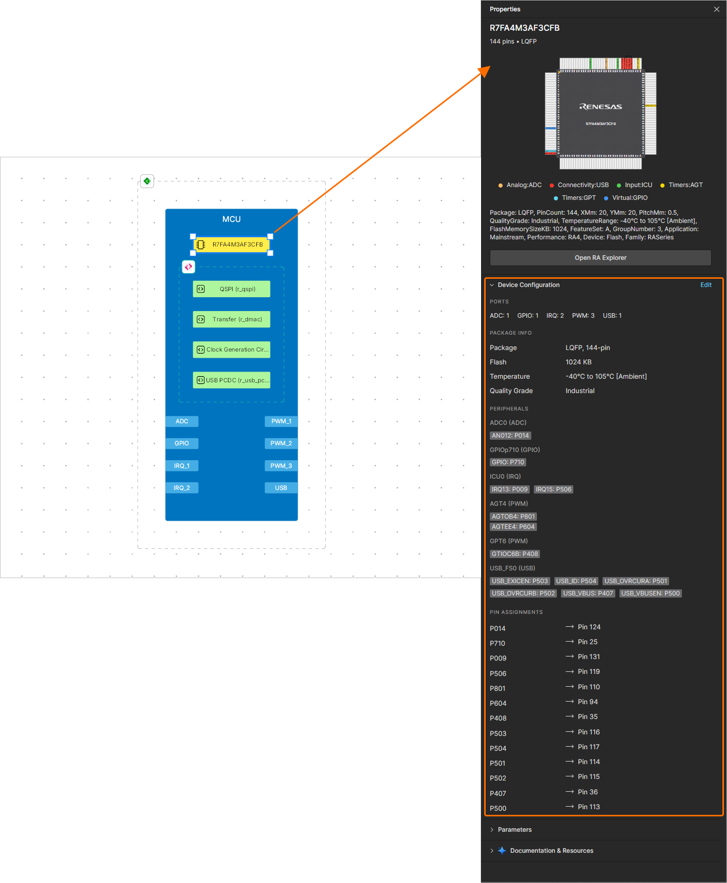Select the ADC port on the MCU
The width and height of the screenshot is (727, 883).
(182, 421)
